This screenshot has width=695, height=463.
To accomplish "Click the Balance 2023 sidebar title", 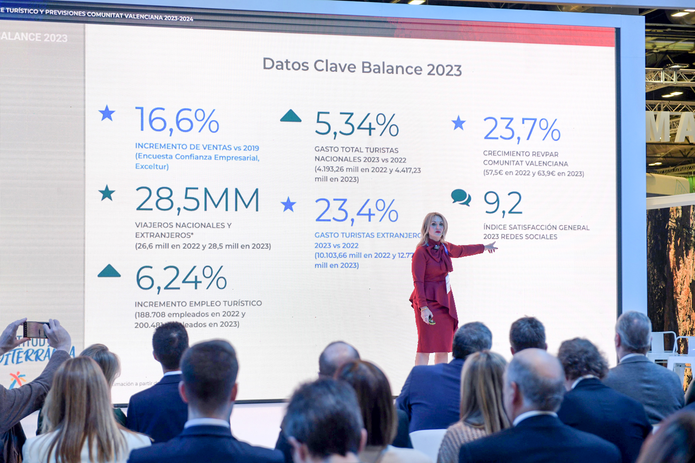I will click(x=34, y=37).
